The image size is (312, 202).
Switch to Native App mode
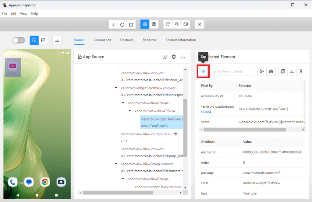pyautogui.click(x=145, y=24)
